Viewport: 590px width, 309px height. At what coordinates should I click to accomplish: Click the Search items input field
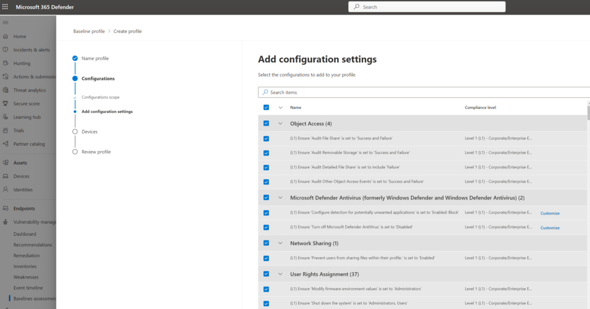tap(424, 92)
